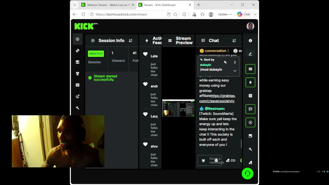The height and width of the screenshot is (185, 329).
Task: Click the HEALTHY session status badge
Action: (96, 53)
